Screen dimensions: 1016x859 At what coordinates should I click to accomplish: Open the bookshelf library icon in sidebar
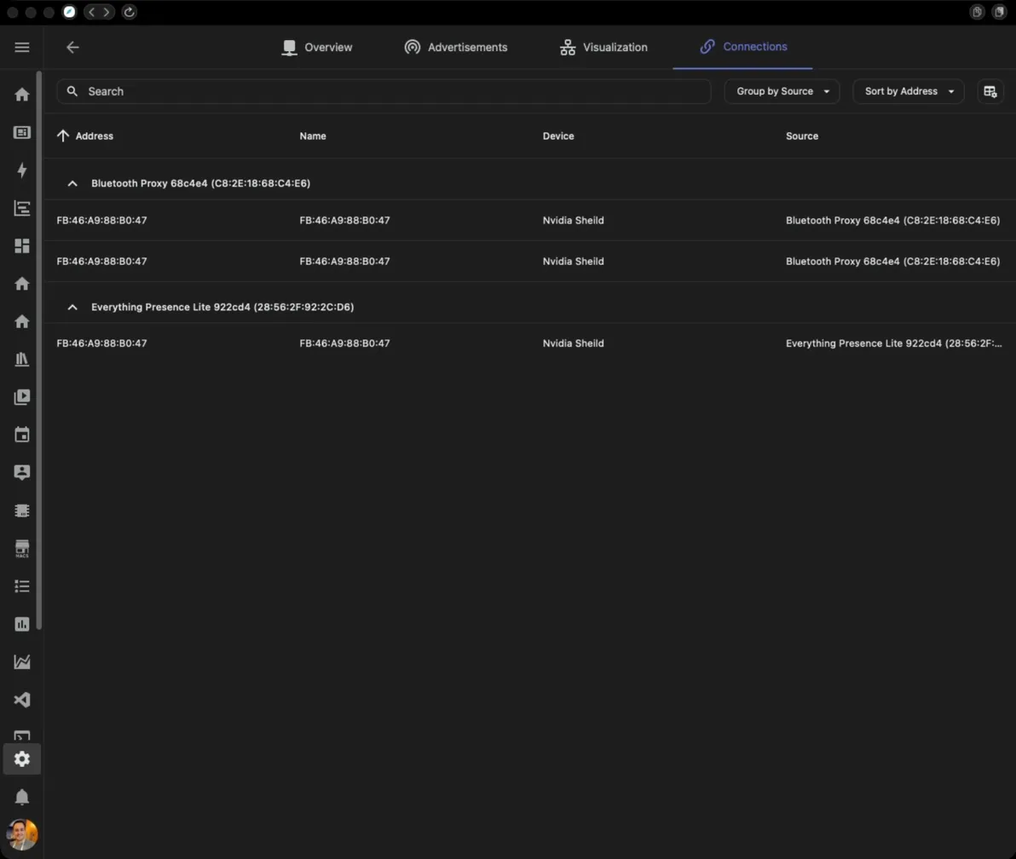coord(22,360)
